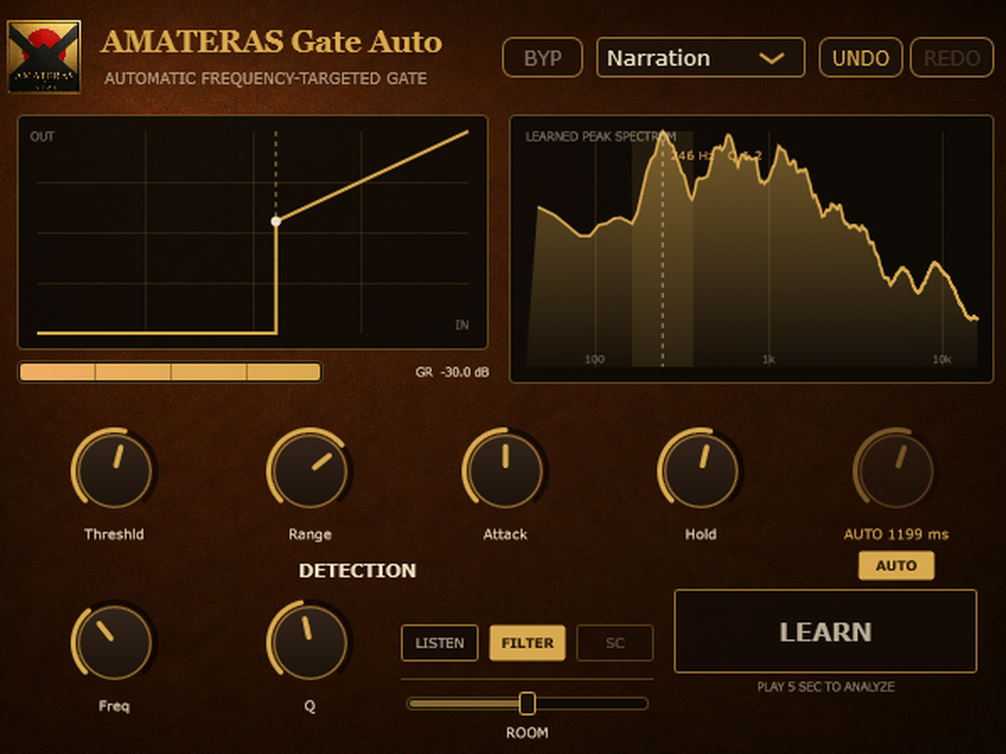Click the 10k frequency axis label
Image resolution: width=1006 pixels, height=754 pixels.
click(x=941, y=359)
